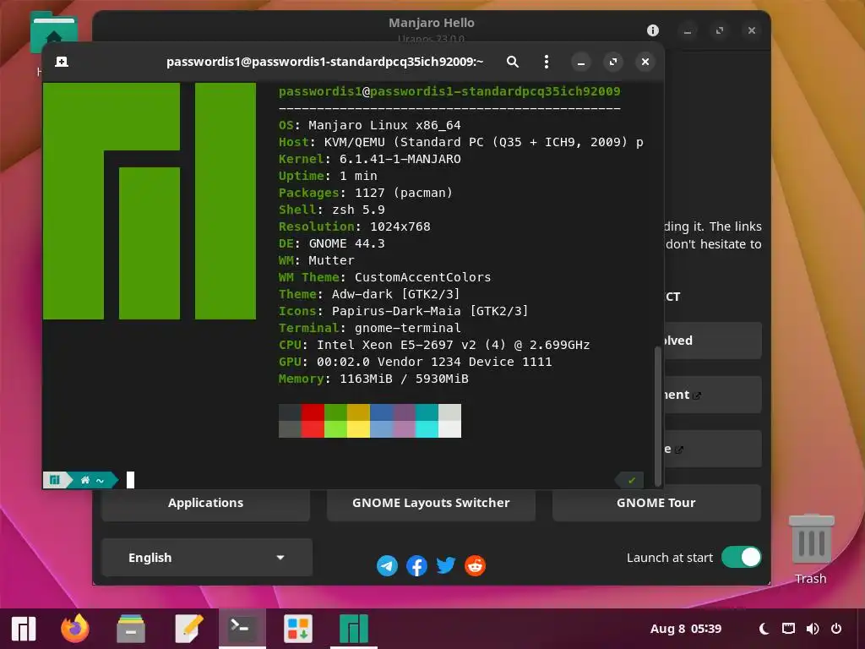This screenshot has height=649, width=865.
Task: Click the bright yellow color block in terminal
Action: [358, 428]
